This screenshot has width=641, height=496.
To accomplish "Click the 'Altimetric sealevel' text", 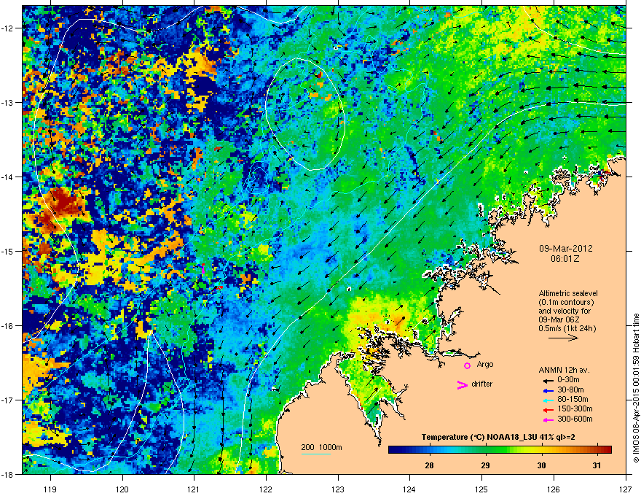I will click(x=568, y=293).
